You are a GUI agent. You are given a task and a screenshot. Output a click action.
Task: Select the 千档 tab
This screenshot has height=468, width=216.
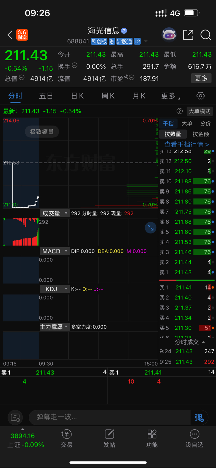168,123
